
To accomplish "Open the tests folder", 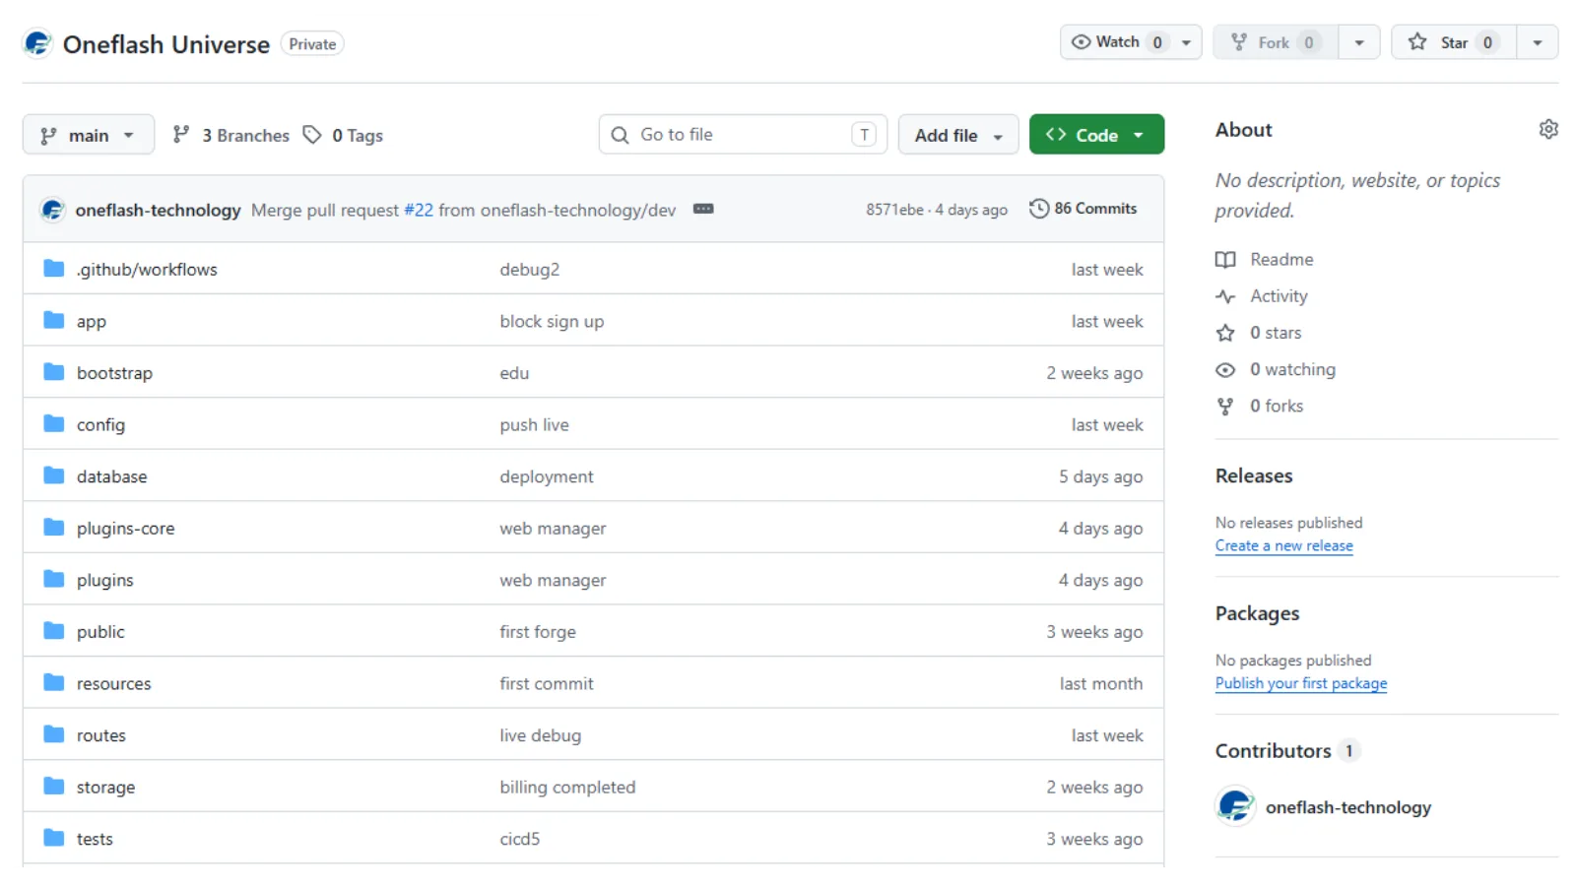I will [95, 839].
